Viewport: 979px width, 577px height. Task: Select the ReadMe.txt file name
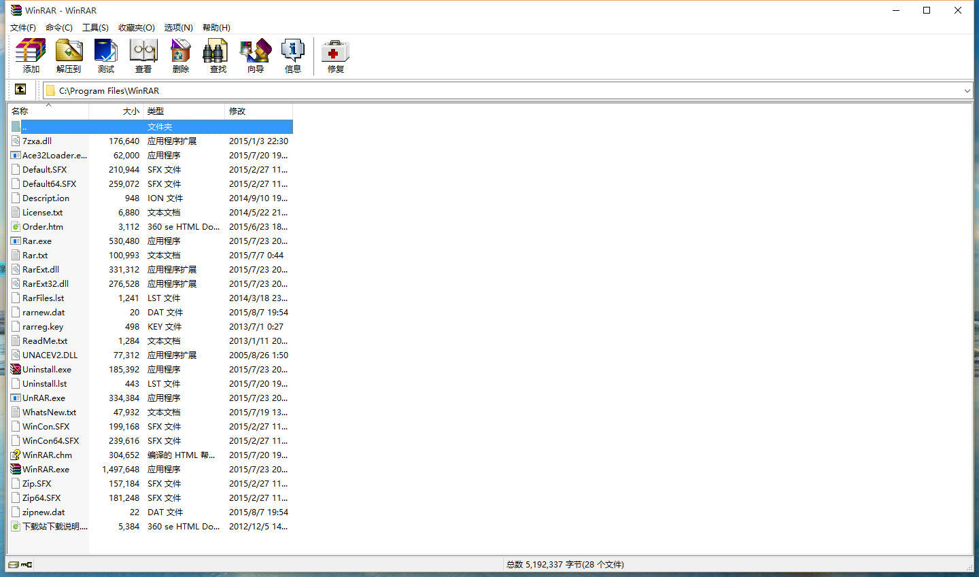45,341
